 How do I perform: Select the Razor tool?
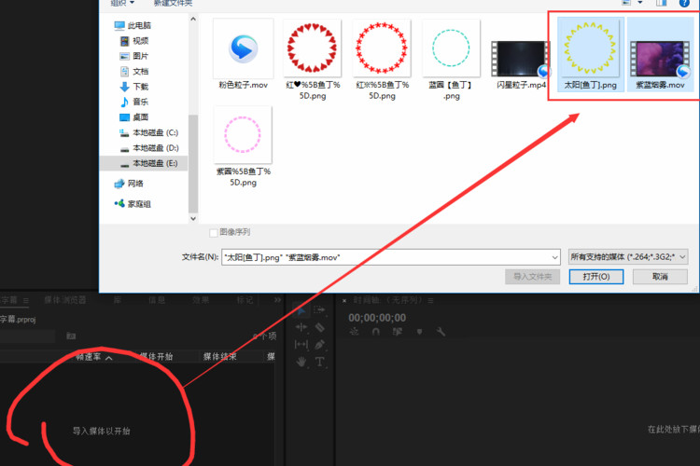tap(319, 328)
